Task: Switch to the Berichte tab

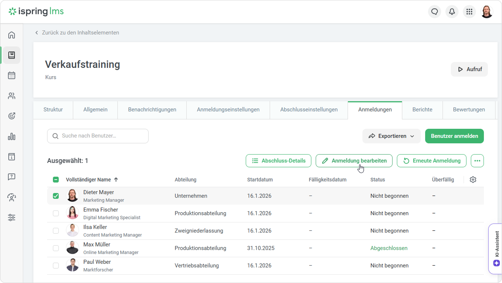Action: (x=422, y=110)
